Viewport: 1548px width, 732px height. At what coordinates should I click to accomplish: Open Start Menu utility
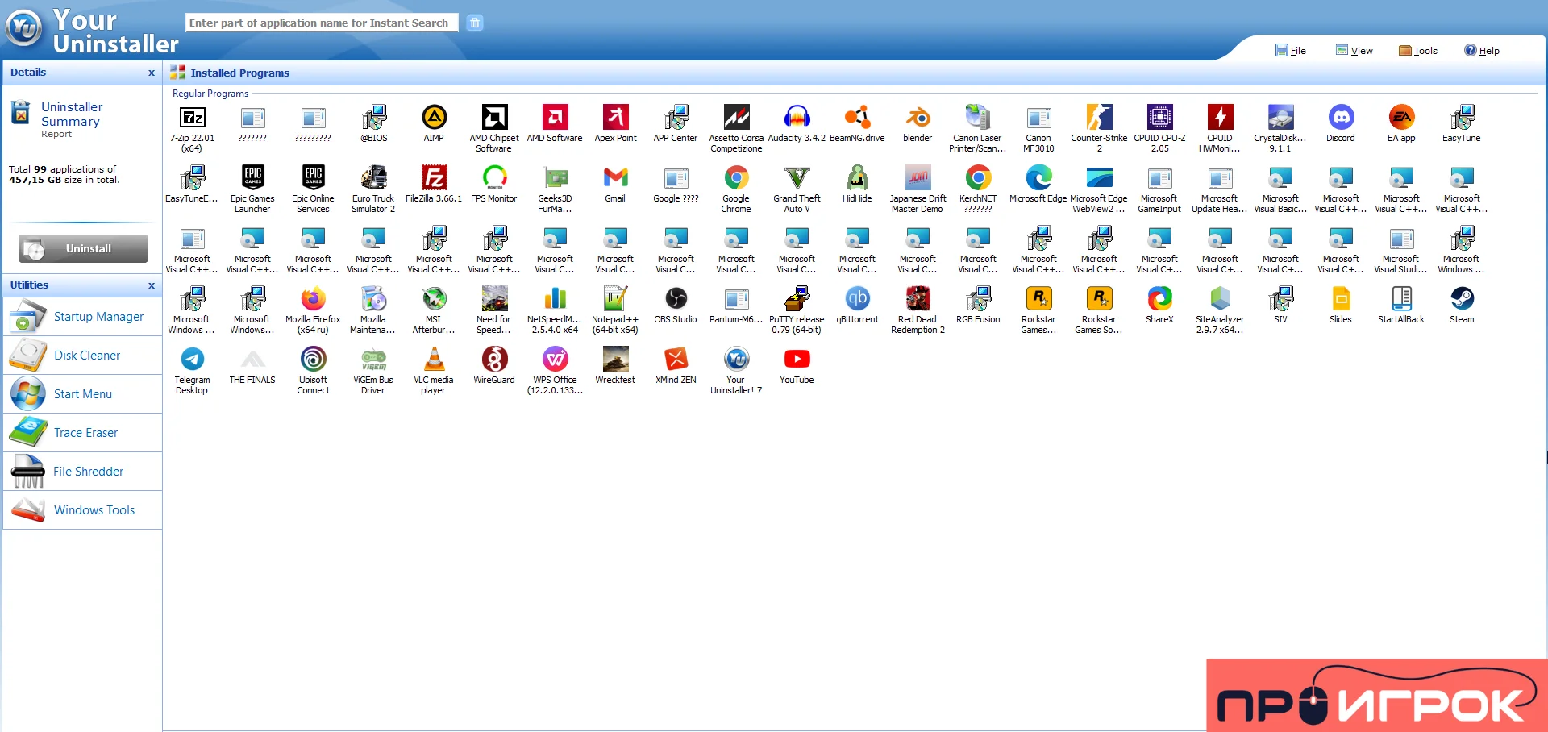point(82,394)
